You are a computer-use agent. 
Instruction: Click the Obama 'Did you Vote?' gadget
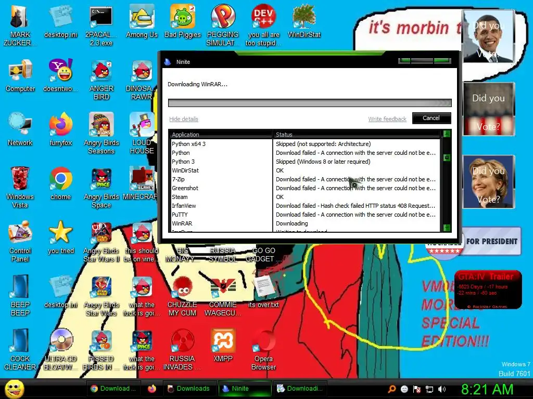point(488,36)
